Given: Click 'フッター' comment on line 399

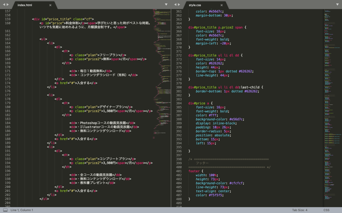Looking at the screenshot, I should (x=202, y=163).
